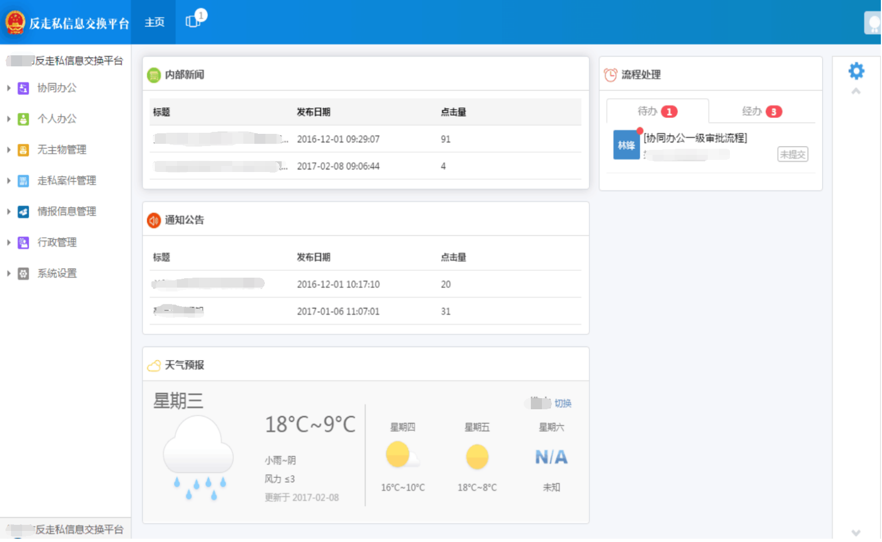The width and height of the screenshot is (882, 542).
Task: Click the 走私案件管理 sidebar icon
Action: pos(23,181)
